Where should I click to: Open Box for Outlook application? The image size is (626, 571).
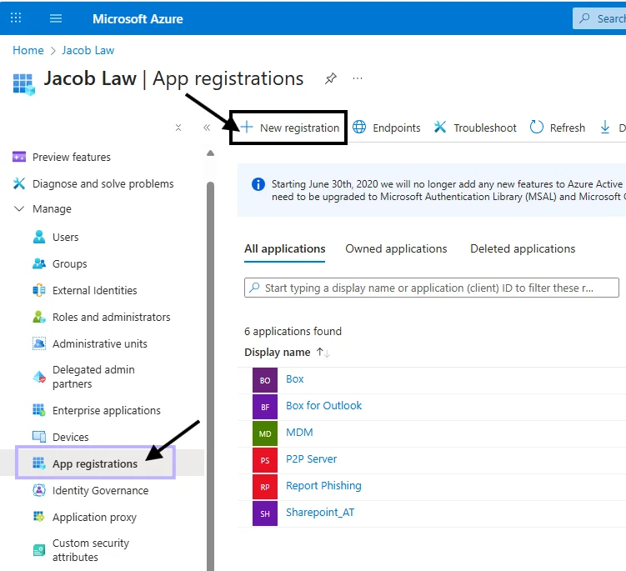[x=323, y=406]
